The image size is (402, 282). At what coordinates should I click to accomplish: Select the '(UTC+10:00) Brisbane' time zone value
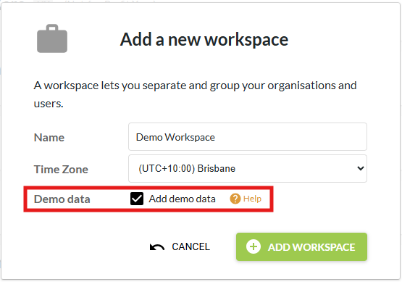187,169
